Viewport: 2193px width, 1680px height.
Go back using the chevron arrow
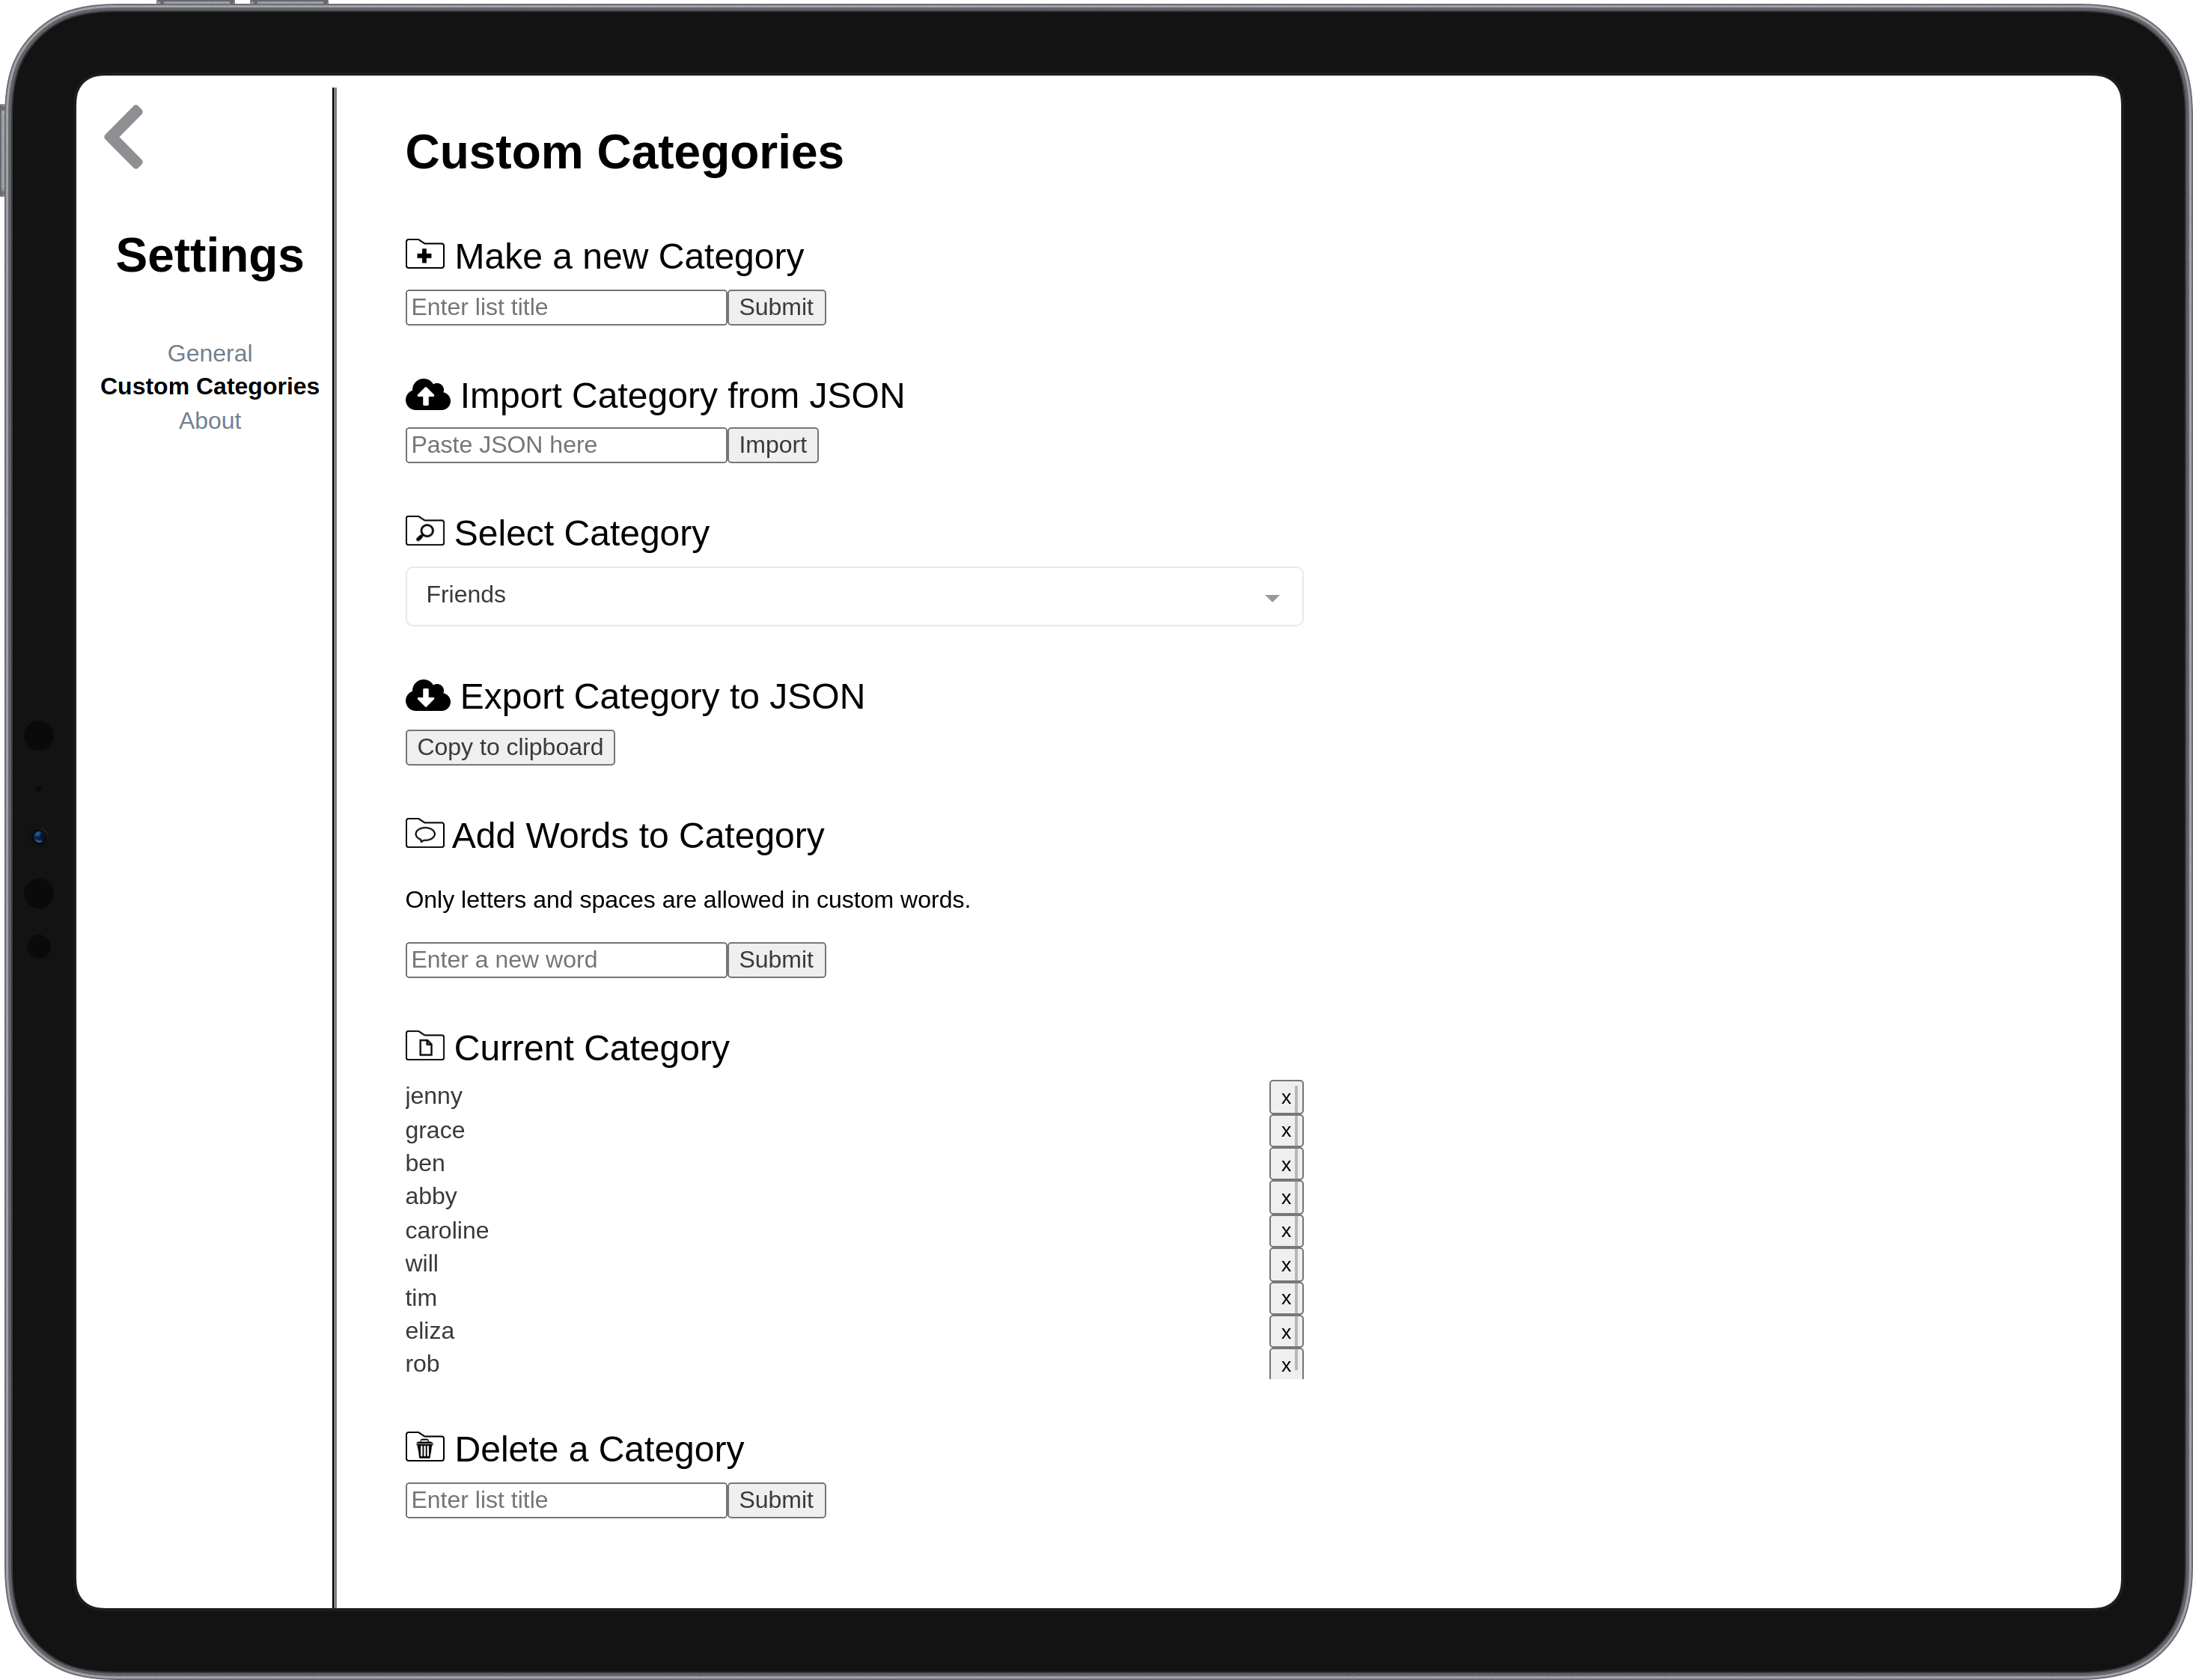tap(125, 137)
